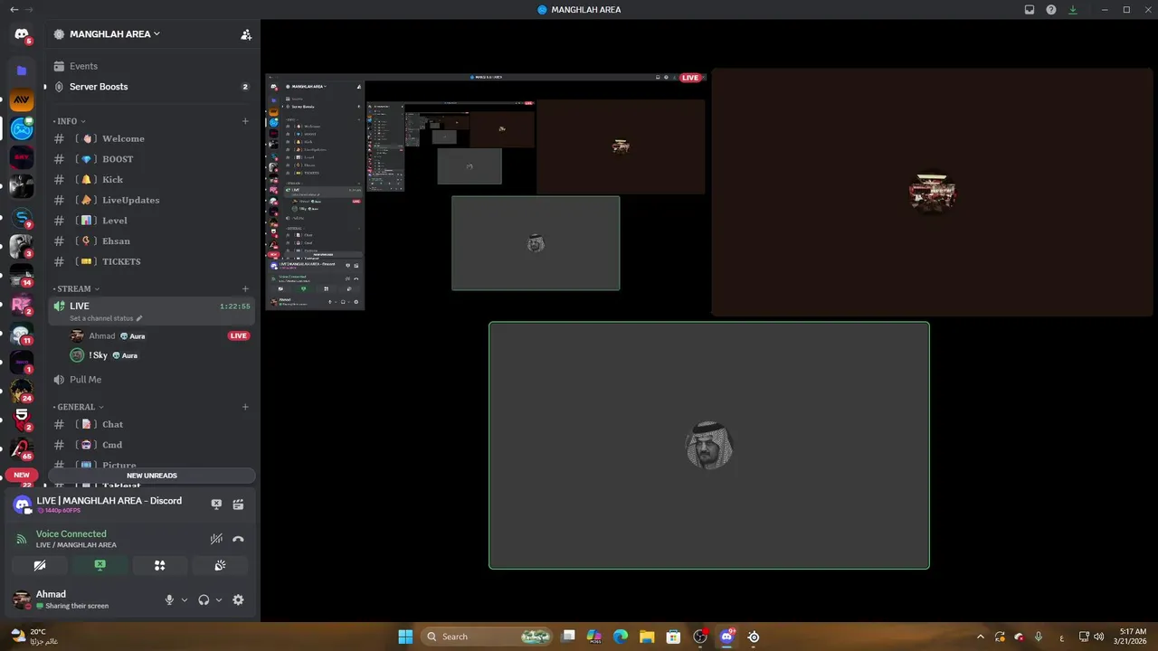The width and height of the screenshot is (1158, 651).
Task: Go back with the title bar arrow
Action: pos(13,9)
